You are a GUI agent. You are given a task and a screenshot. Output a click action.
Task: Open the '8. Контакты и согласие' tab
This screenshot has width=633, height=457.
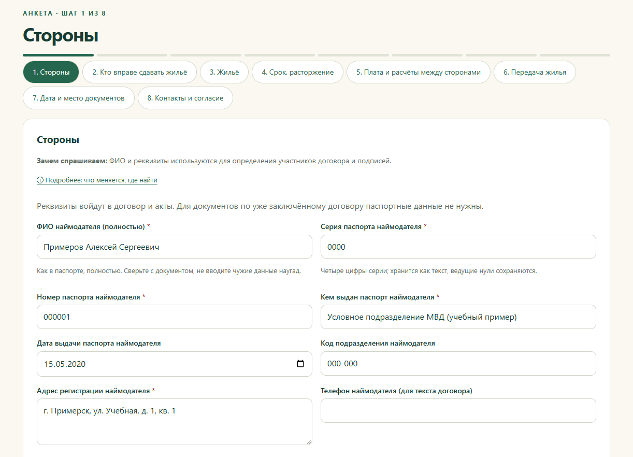(185, 98)
